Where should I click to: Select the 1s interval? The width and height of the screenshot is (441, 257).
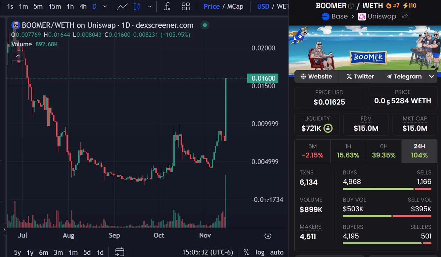tap(10, 6)
